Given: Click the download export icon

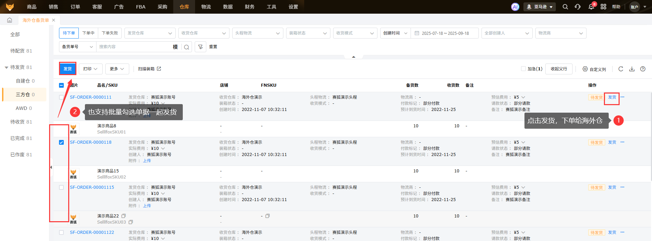Looking at the screenshot, I should tap(632, 69).
